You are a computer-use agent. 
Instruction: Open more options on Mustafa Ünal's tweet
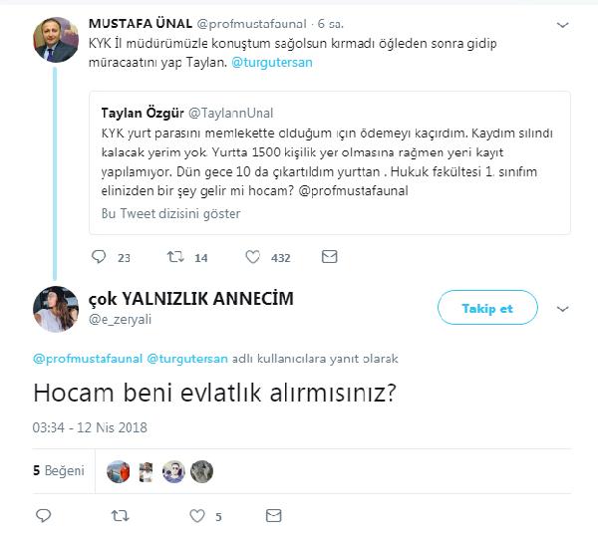[x=563, y=25]
